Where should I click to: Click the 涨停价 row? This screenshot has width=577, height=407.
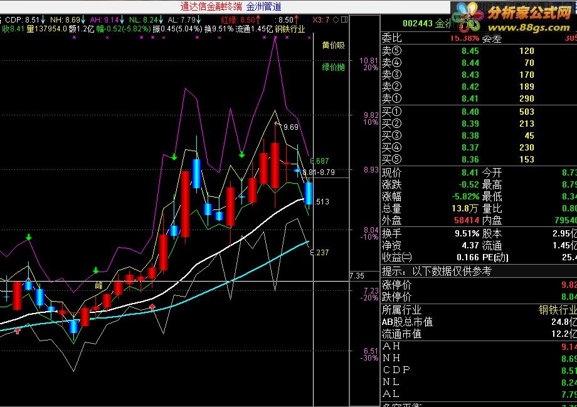pos(479,285)
